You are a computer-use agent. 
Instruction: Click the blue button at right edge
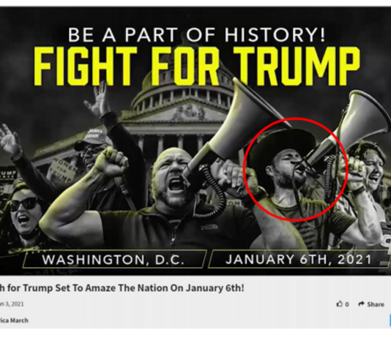pos(390,320)
